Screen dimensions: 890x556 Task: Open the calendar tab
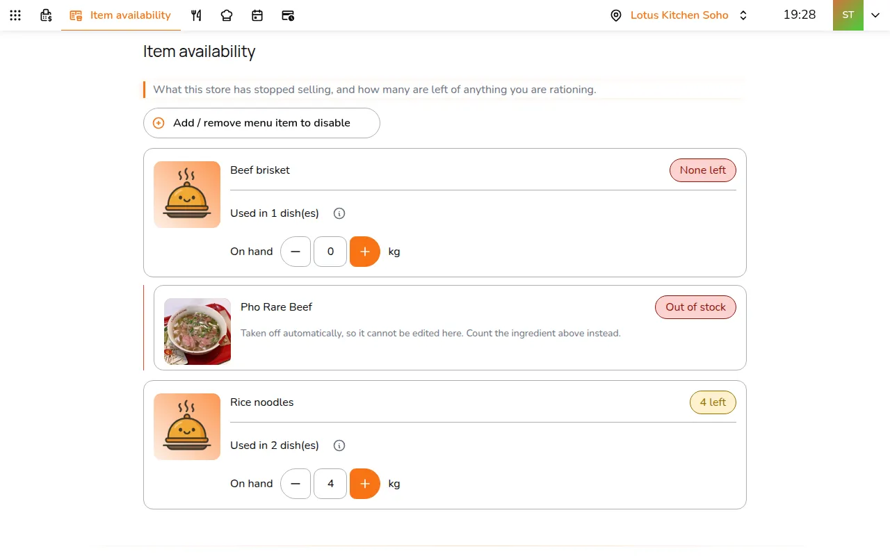pos(257,15)
